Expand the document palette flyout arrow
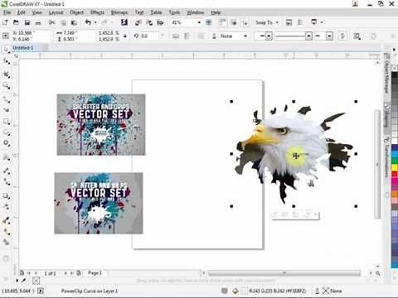Screen dimensions: 398x298 17,281
